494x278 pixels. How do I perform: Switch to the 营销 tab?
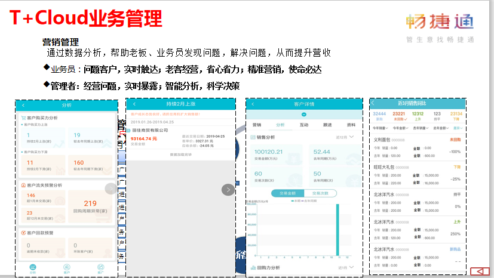click(x=257, y=125)
